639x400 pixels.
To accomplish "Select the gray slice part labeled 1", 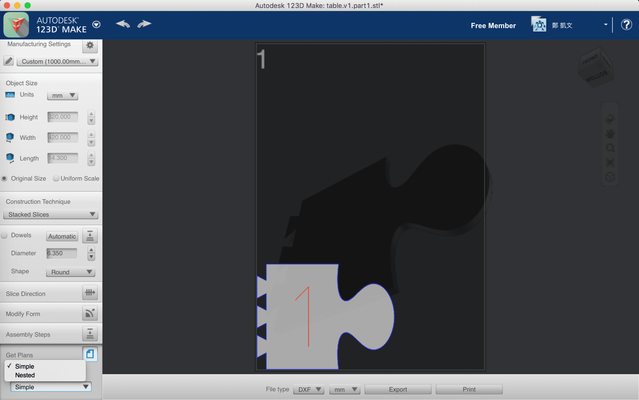I will click(326, 316).
